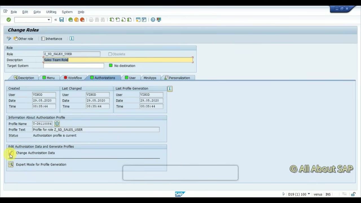The height and width of the screenshot is (203, 361).
Task: Click the green Back icon
Action: tap(71, 20)
